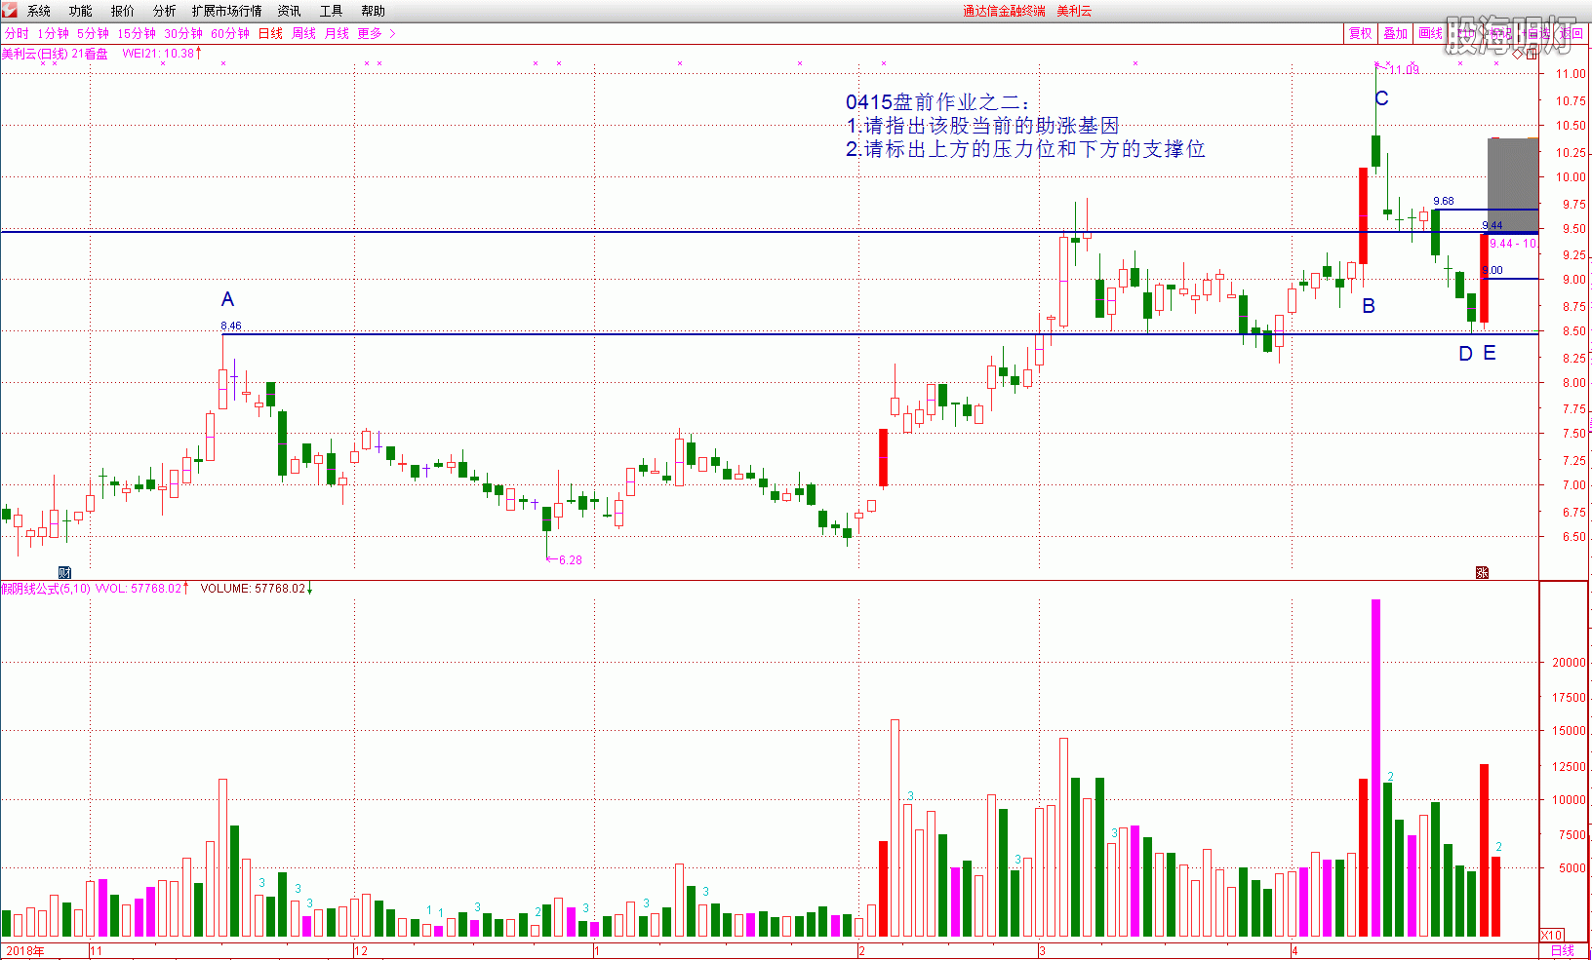Click the annotation letter A
This screenshot has height=960, width=1592.
[x=227, y=299]
